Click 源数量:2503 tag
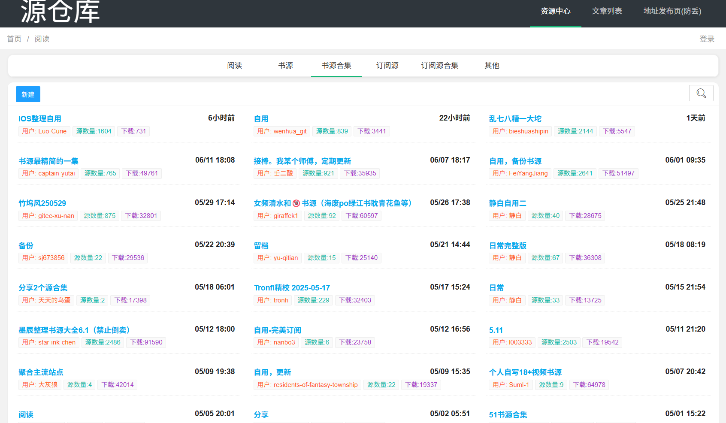 pos(559,342)
